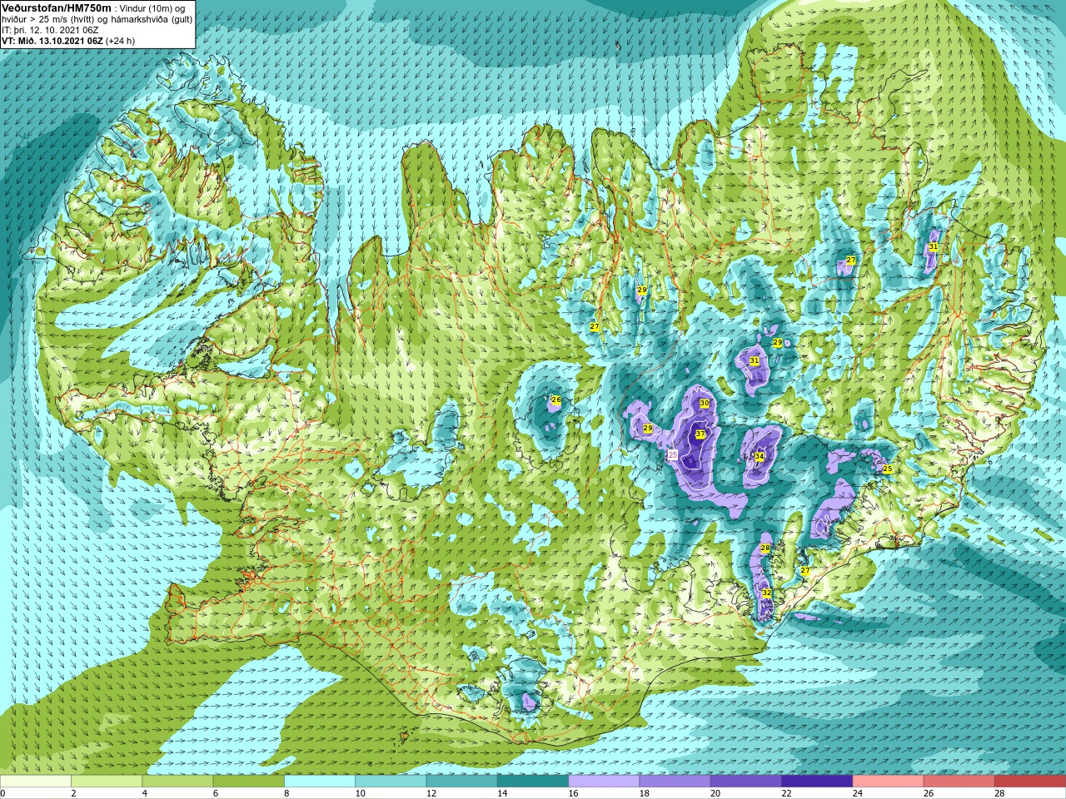Image resolution: width=1066 pixels, height=799 pixels.
Task: Click the yellow gust label 25 in the southeast
Action: 887,469
